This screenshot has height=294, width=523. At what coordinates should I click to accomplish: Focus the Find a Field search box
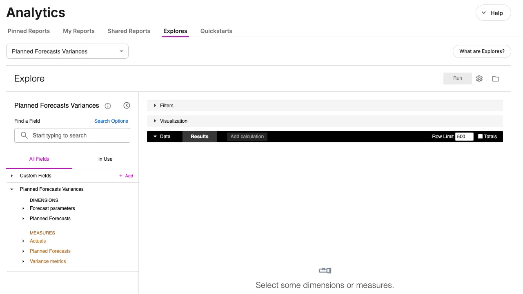[x=72, y=135]
